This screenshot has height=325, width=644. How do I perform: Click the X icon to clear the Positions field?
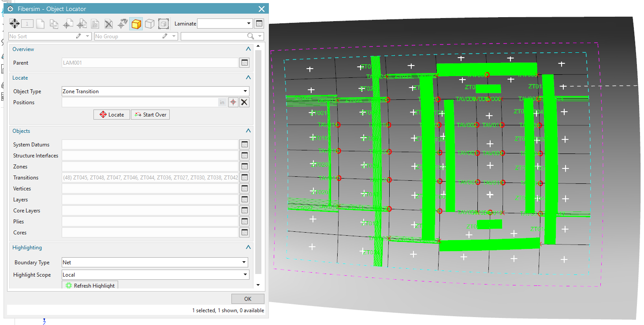tap(244, 102)
